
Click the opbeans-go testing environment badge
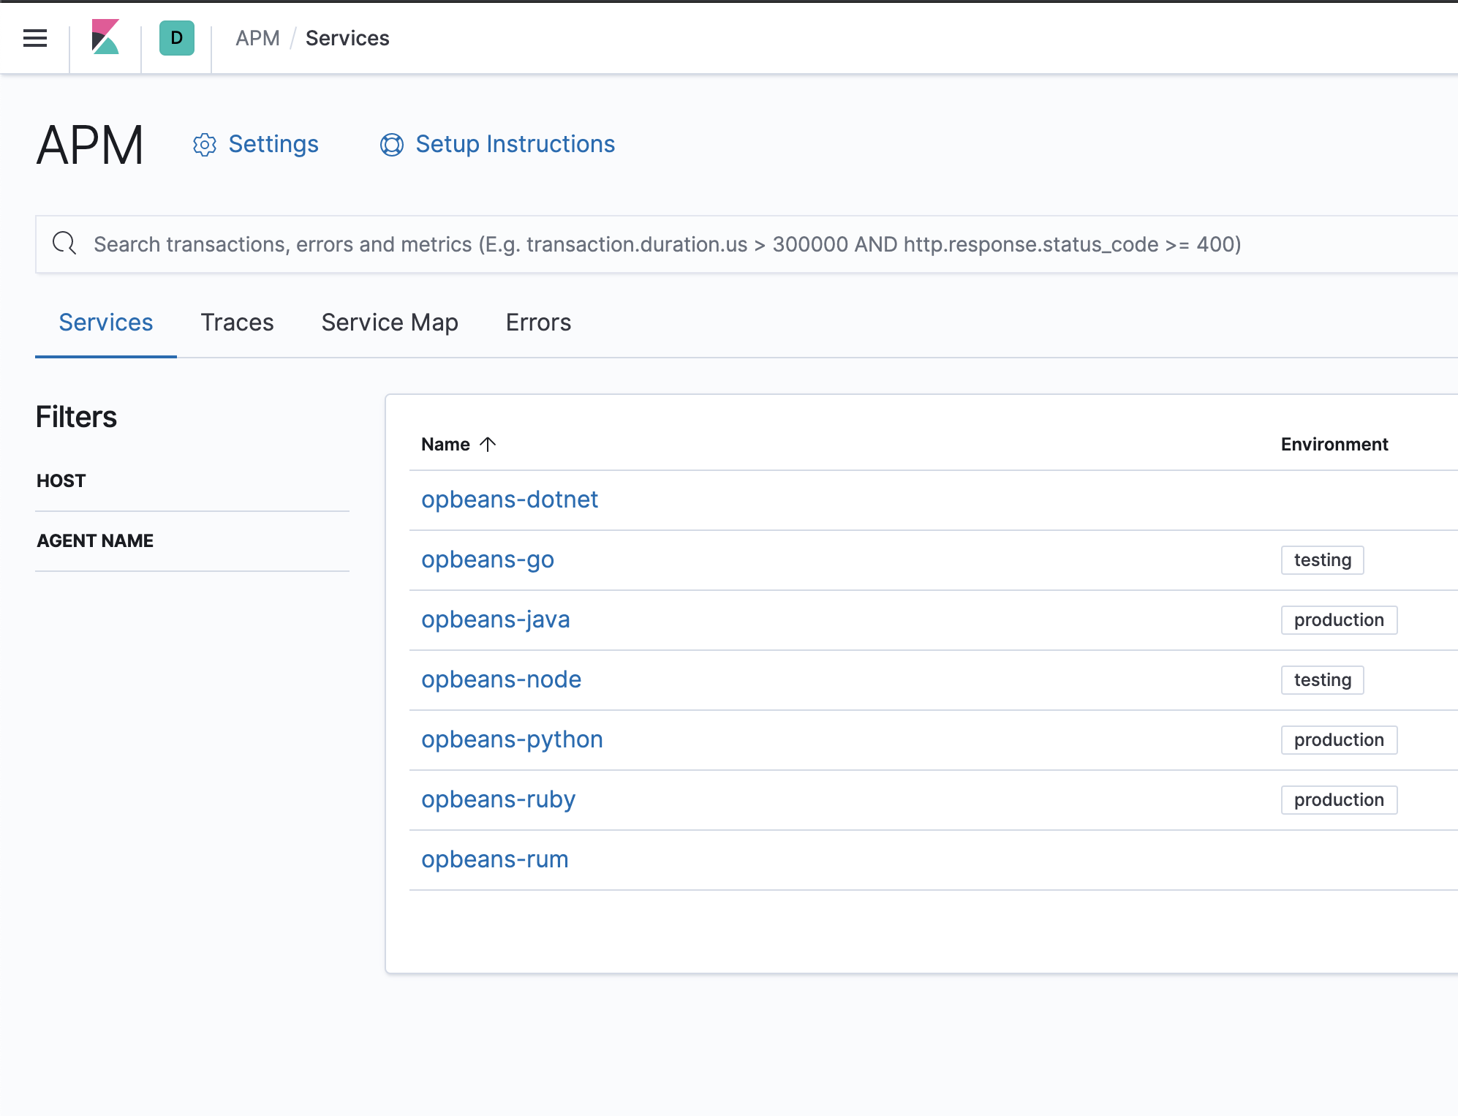(1322, 560)
